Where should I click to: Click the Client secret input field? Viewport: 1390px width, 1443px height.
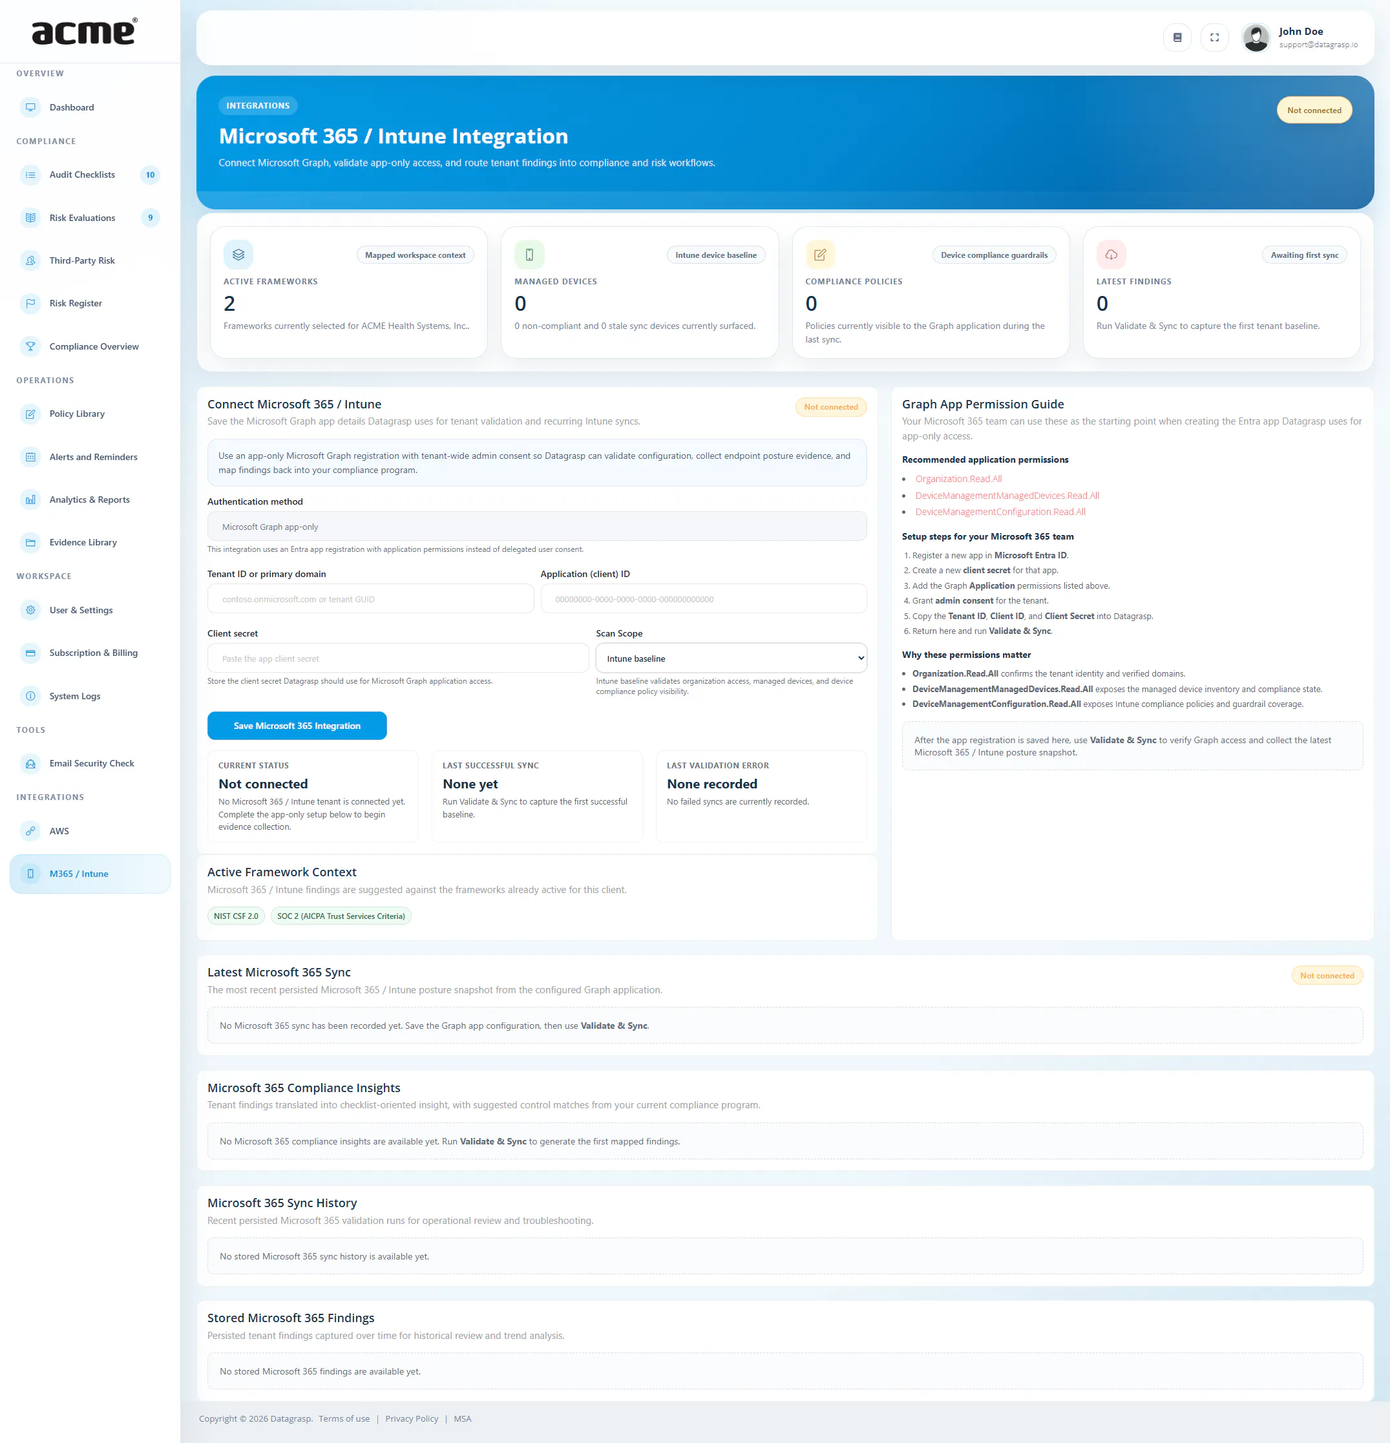(397, 659)
